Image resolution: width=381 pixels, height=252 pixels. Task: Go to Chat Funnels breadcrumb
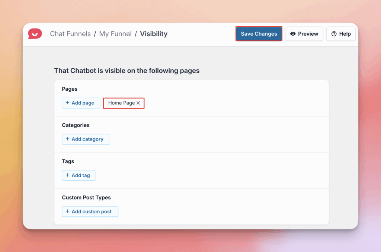coord(70,34)
